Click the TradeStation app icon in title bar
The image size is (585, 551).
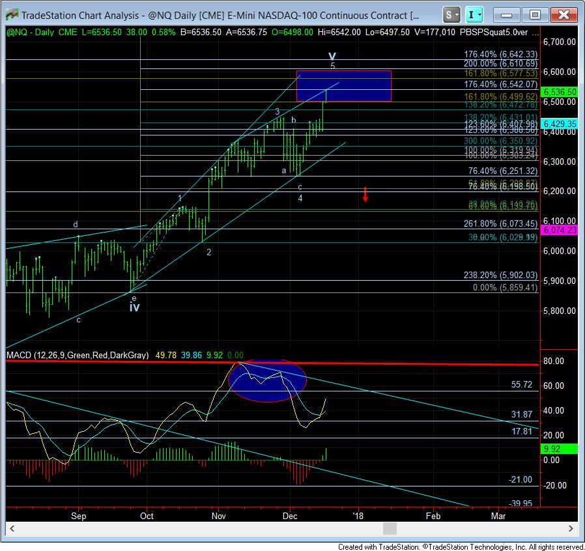click(11, 14)
